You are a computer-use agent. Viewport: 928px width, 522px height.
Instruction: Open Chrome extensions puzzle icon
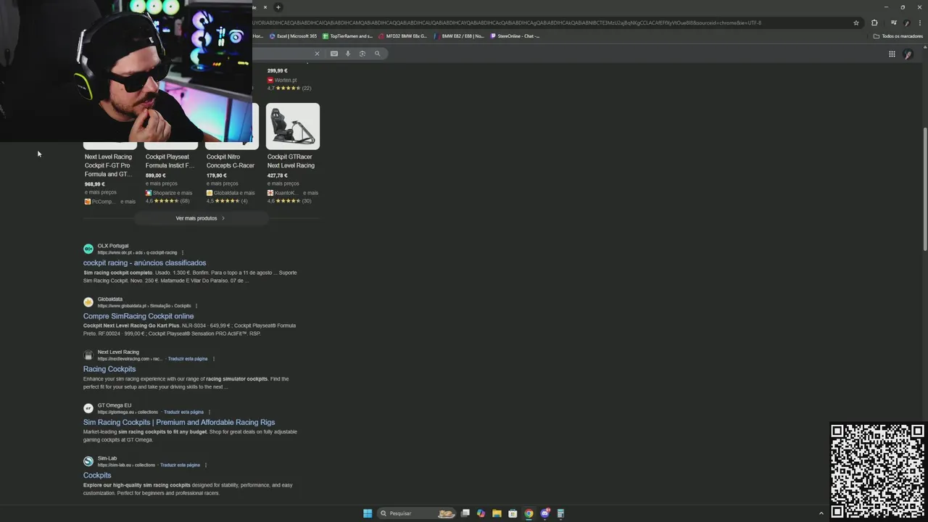[x=874, y=22]
